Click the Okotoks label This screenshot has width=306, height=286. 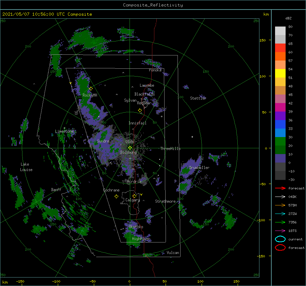click(x=136, y=227)
